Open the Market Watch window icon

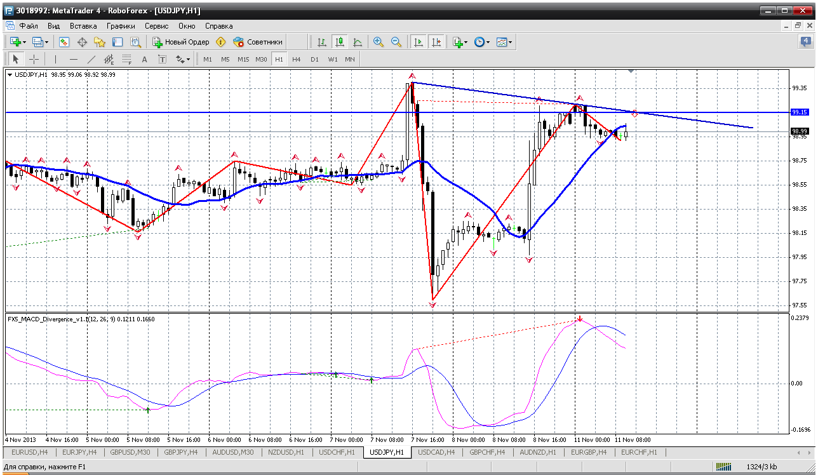click(64, 42)
